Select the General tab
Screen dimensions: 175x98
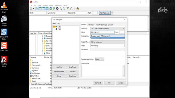tap(84, 25)
